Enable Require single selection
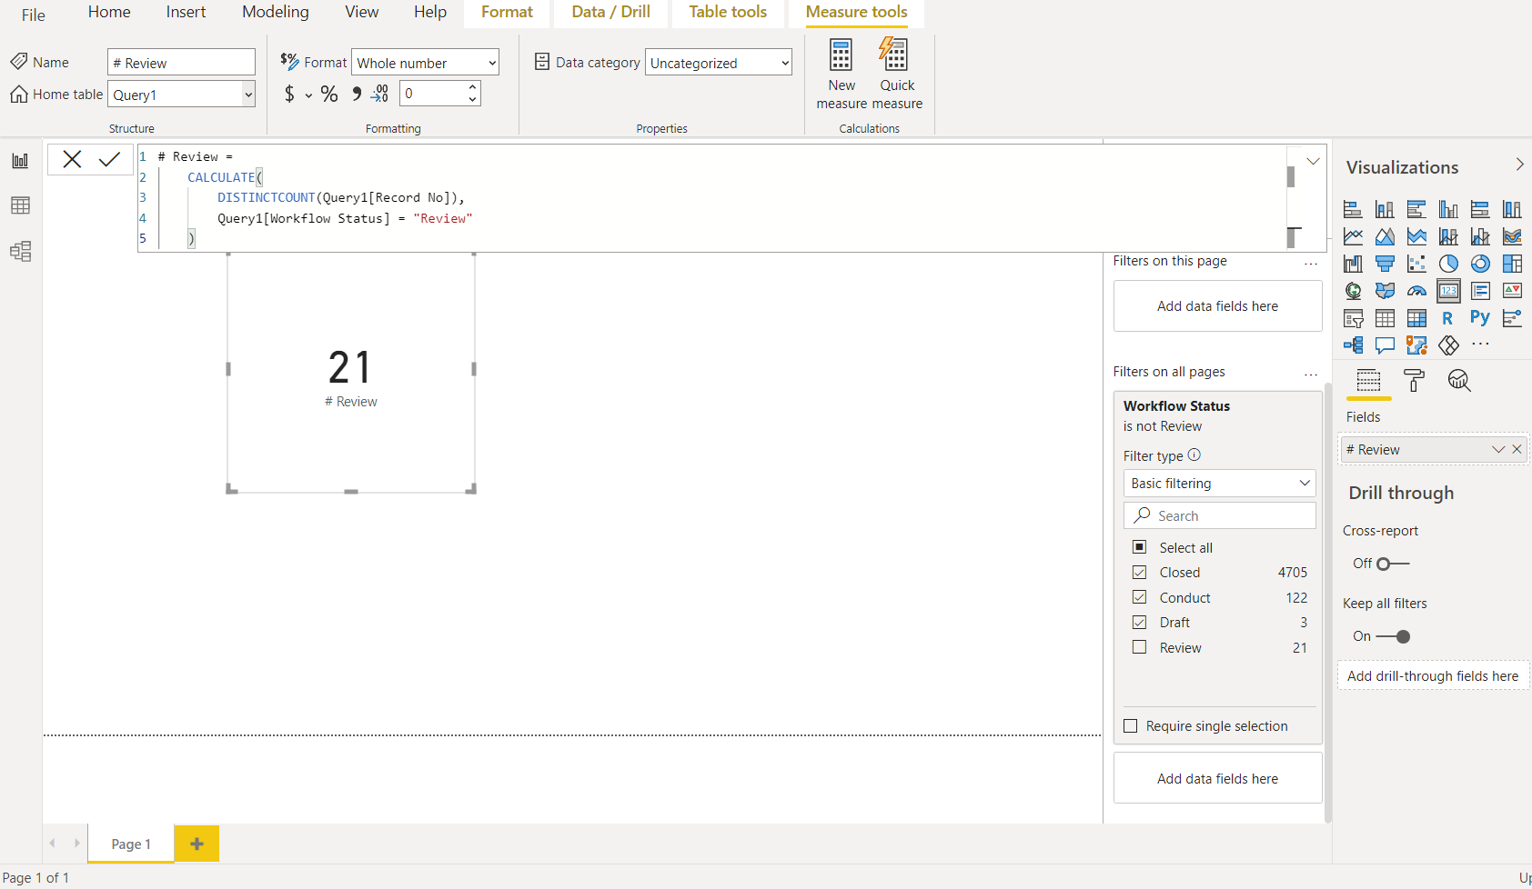The width and height of the screenshot is (1532, 889). 1131,726
